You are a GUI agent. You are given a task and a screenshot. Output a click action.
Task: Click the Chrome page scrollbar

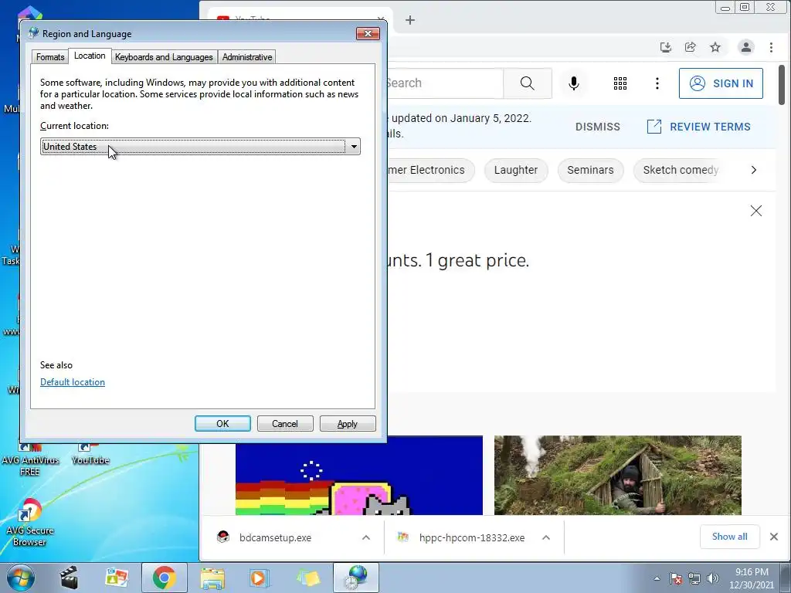click(782, 85)
